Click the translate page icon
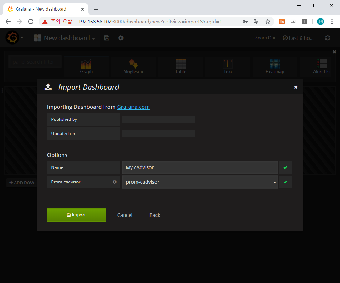 coord(256,22)
